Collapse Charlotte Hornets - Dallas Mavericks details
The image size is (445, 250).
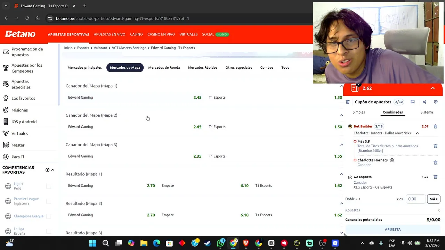click(417, 133)
